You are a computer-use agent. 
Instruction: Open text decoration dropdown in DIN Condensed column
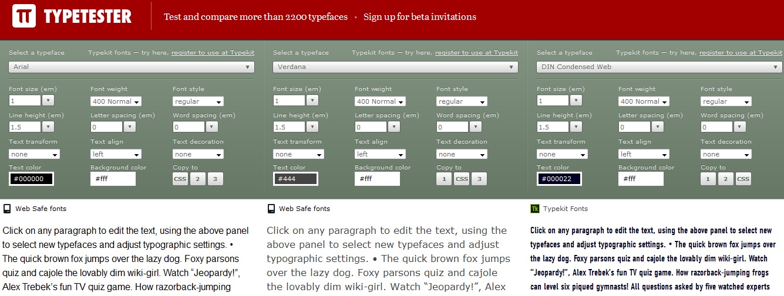726,154
